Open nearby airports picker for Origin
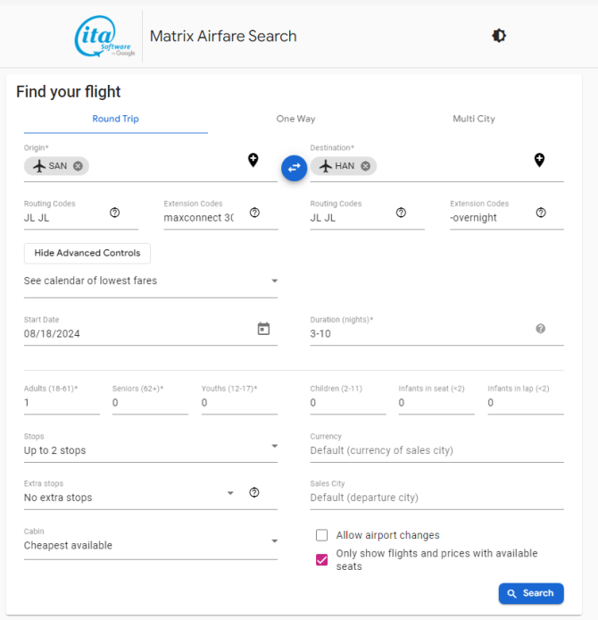 point(253,160)
